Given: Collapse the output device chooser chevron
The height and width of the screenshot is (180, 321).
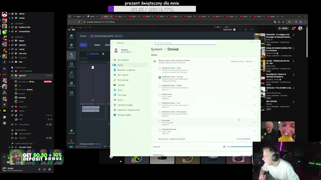Looking at the screenshot, I should point(254,61).
